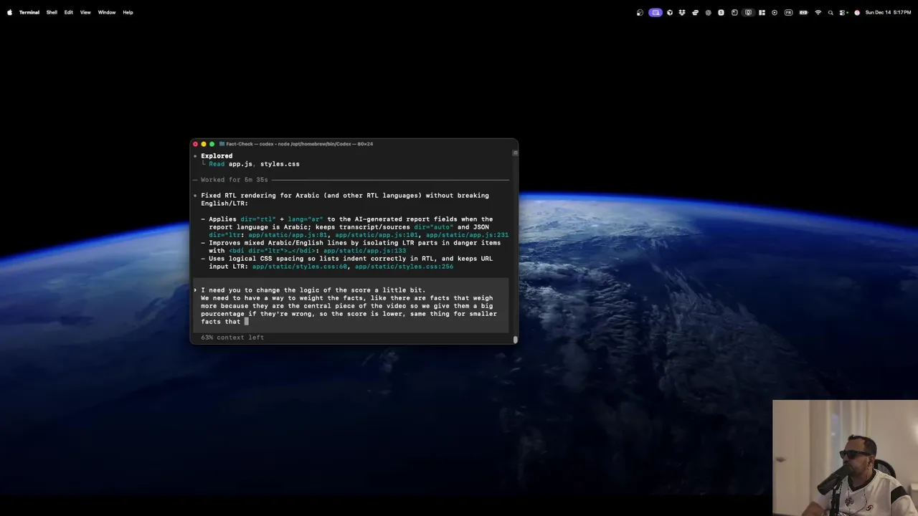
Task: Click the Terminal window title text
Action: pyautogui.click(x=300, y=144)
